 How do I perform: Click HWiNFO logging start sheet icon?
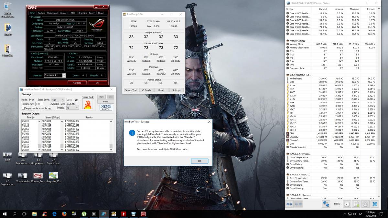point(356,204)
